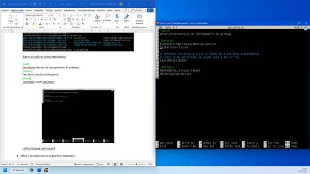Screen dimensions: 310x174
Task: Click the Foco focus mode button
Action: click(x=100, y=164)
